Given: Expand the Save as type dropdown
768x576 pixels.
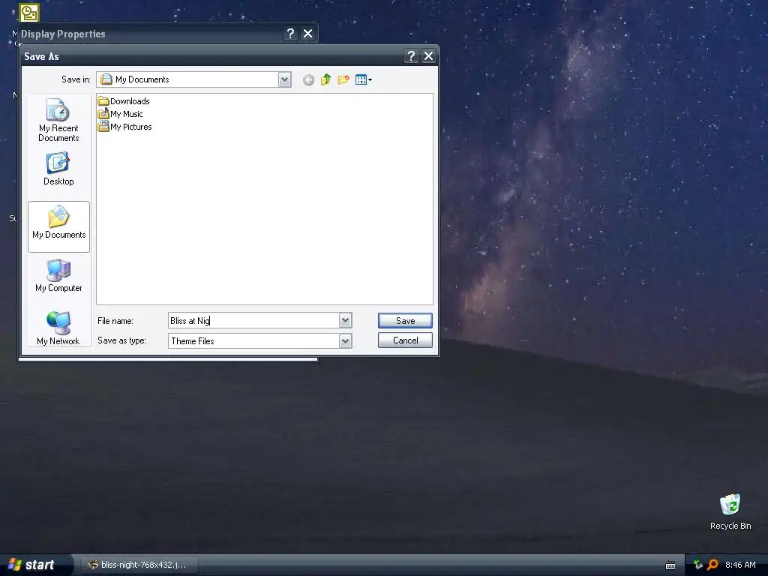Looking at the screenshot, I should 345,341.
